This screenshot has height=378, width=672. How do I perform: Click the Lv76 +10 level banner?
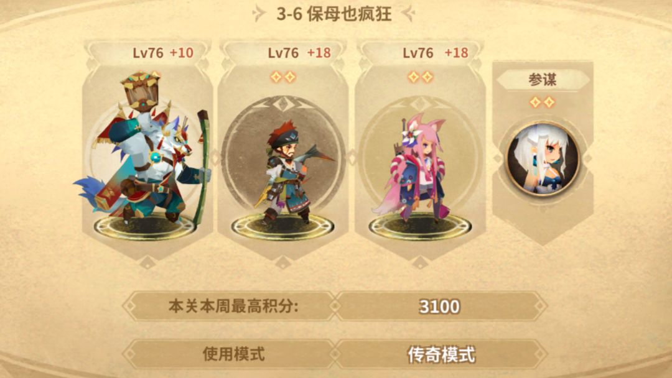(148, 53)
